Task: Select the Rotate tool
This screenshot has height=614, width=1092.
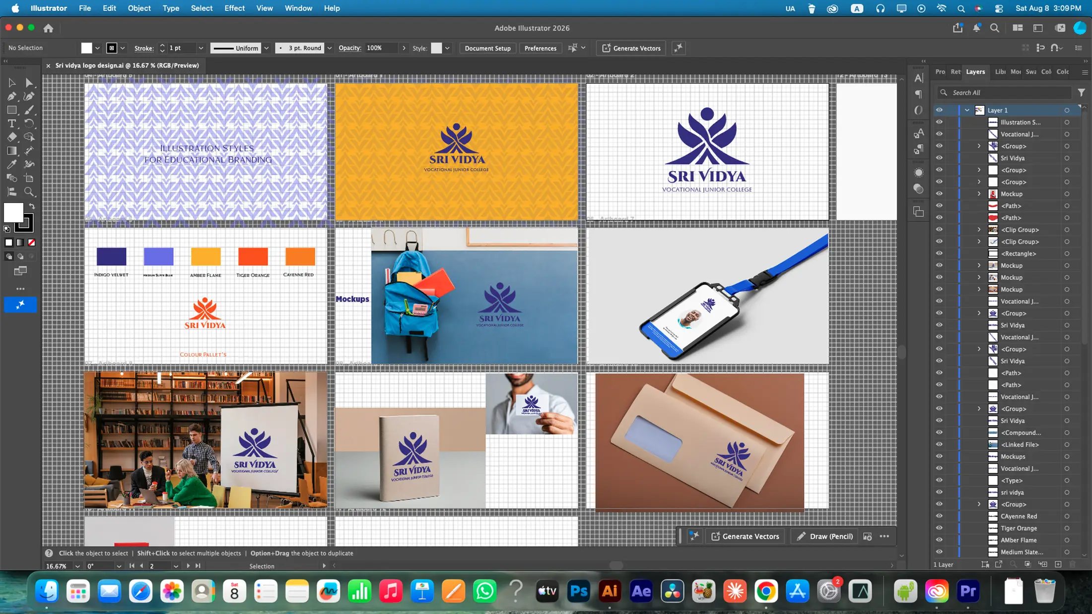Action: click(29, 123)
